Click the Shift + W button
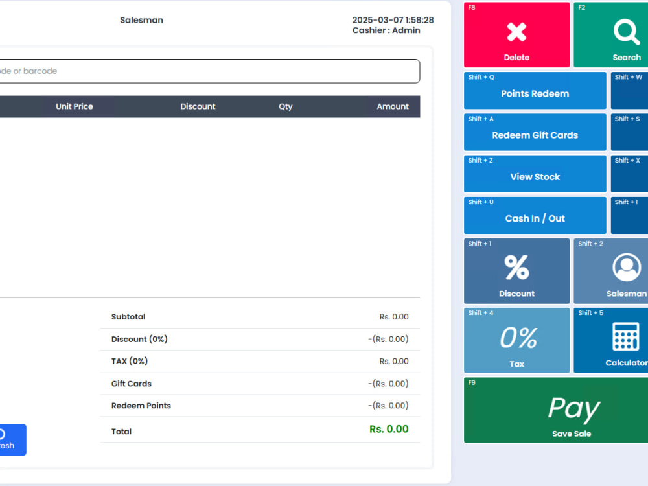This screenshot has height=486, width=648. click(x=629, y=91)
